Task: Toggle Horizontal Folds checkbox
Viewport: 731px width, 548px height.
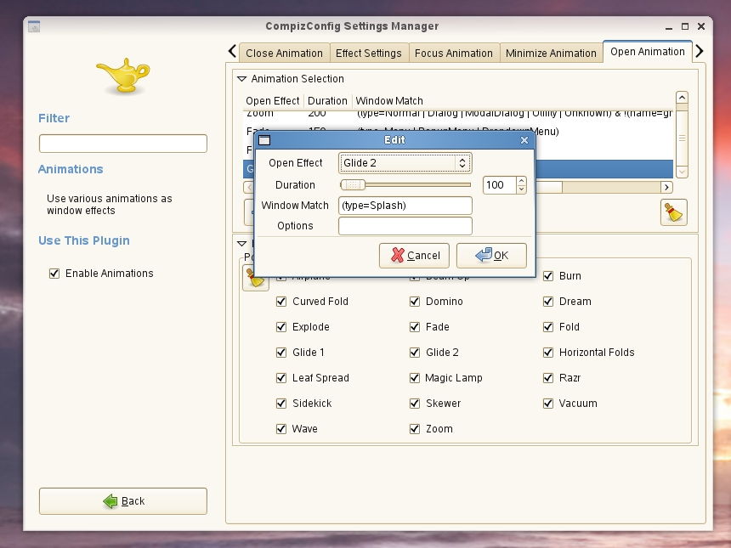Action: point(547,353)
